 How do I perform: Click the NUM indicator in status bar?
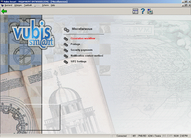[x=176, y=136]
